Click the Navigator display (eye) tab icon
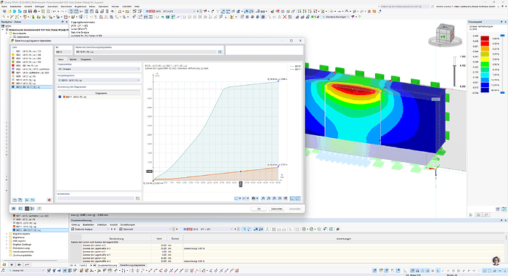The image size is (508, 276). (12, 264)
